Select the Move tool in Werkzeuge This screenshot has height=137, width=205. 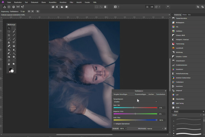(x=9, y=28)
